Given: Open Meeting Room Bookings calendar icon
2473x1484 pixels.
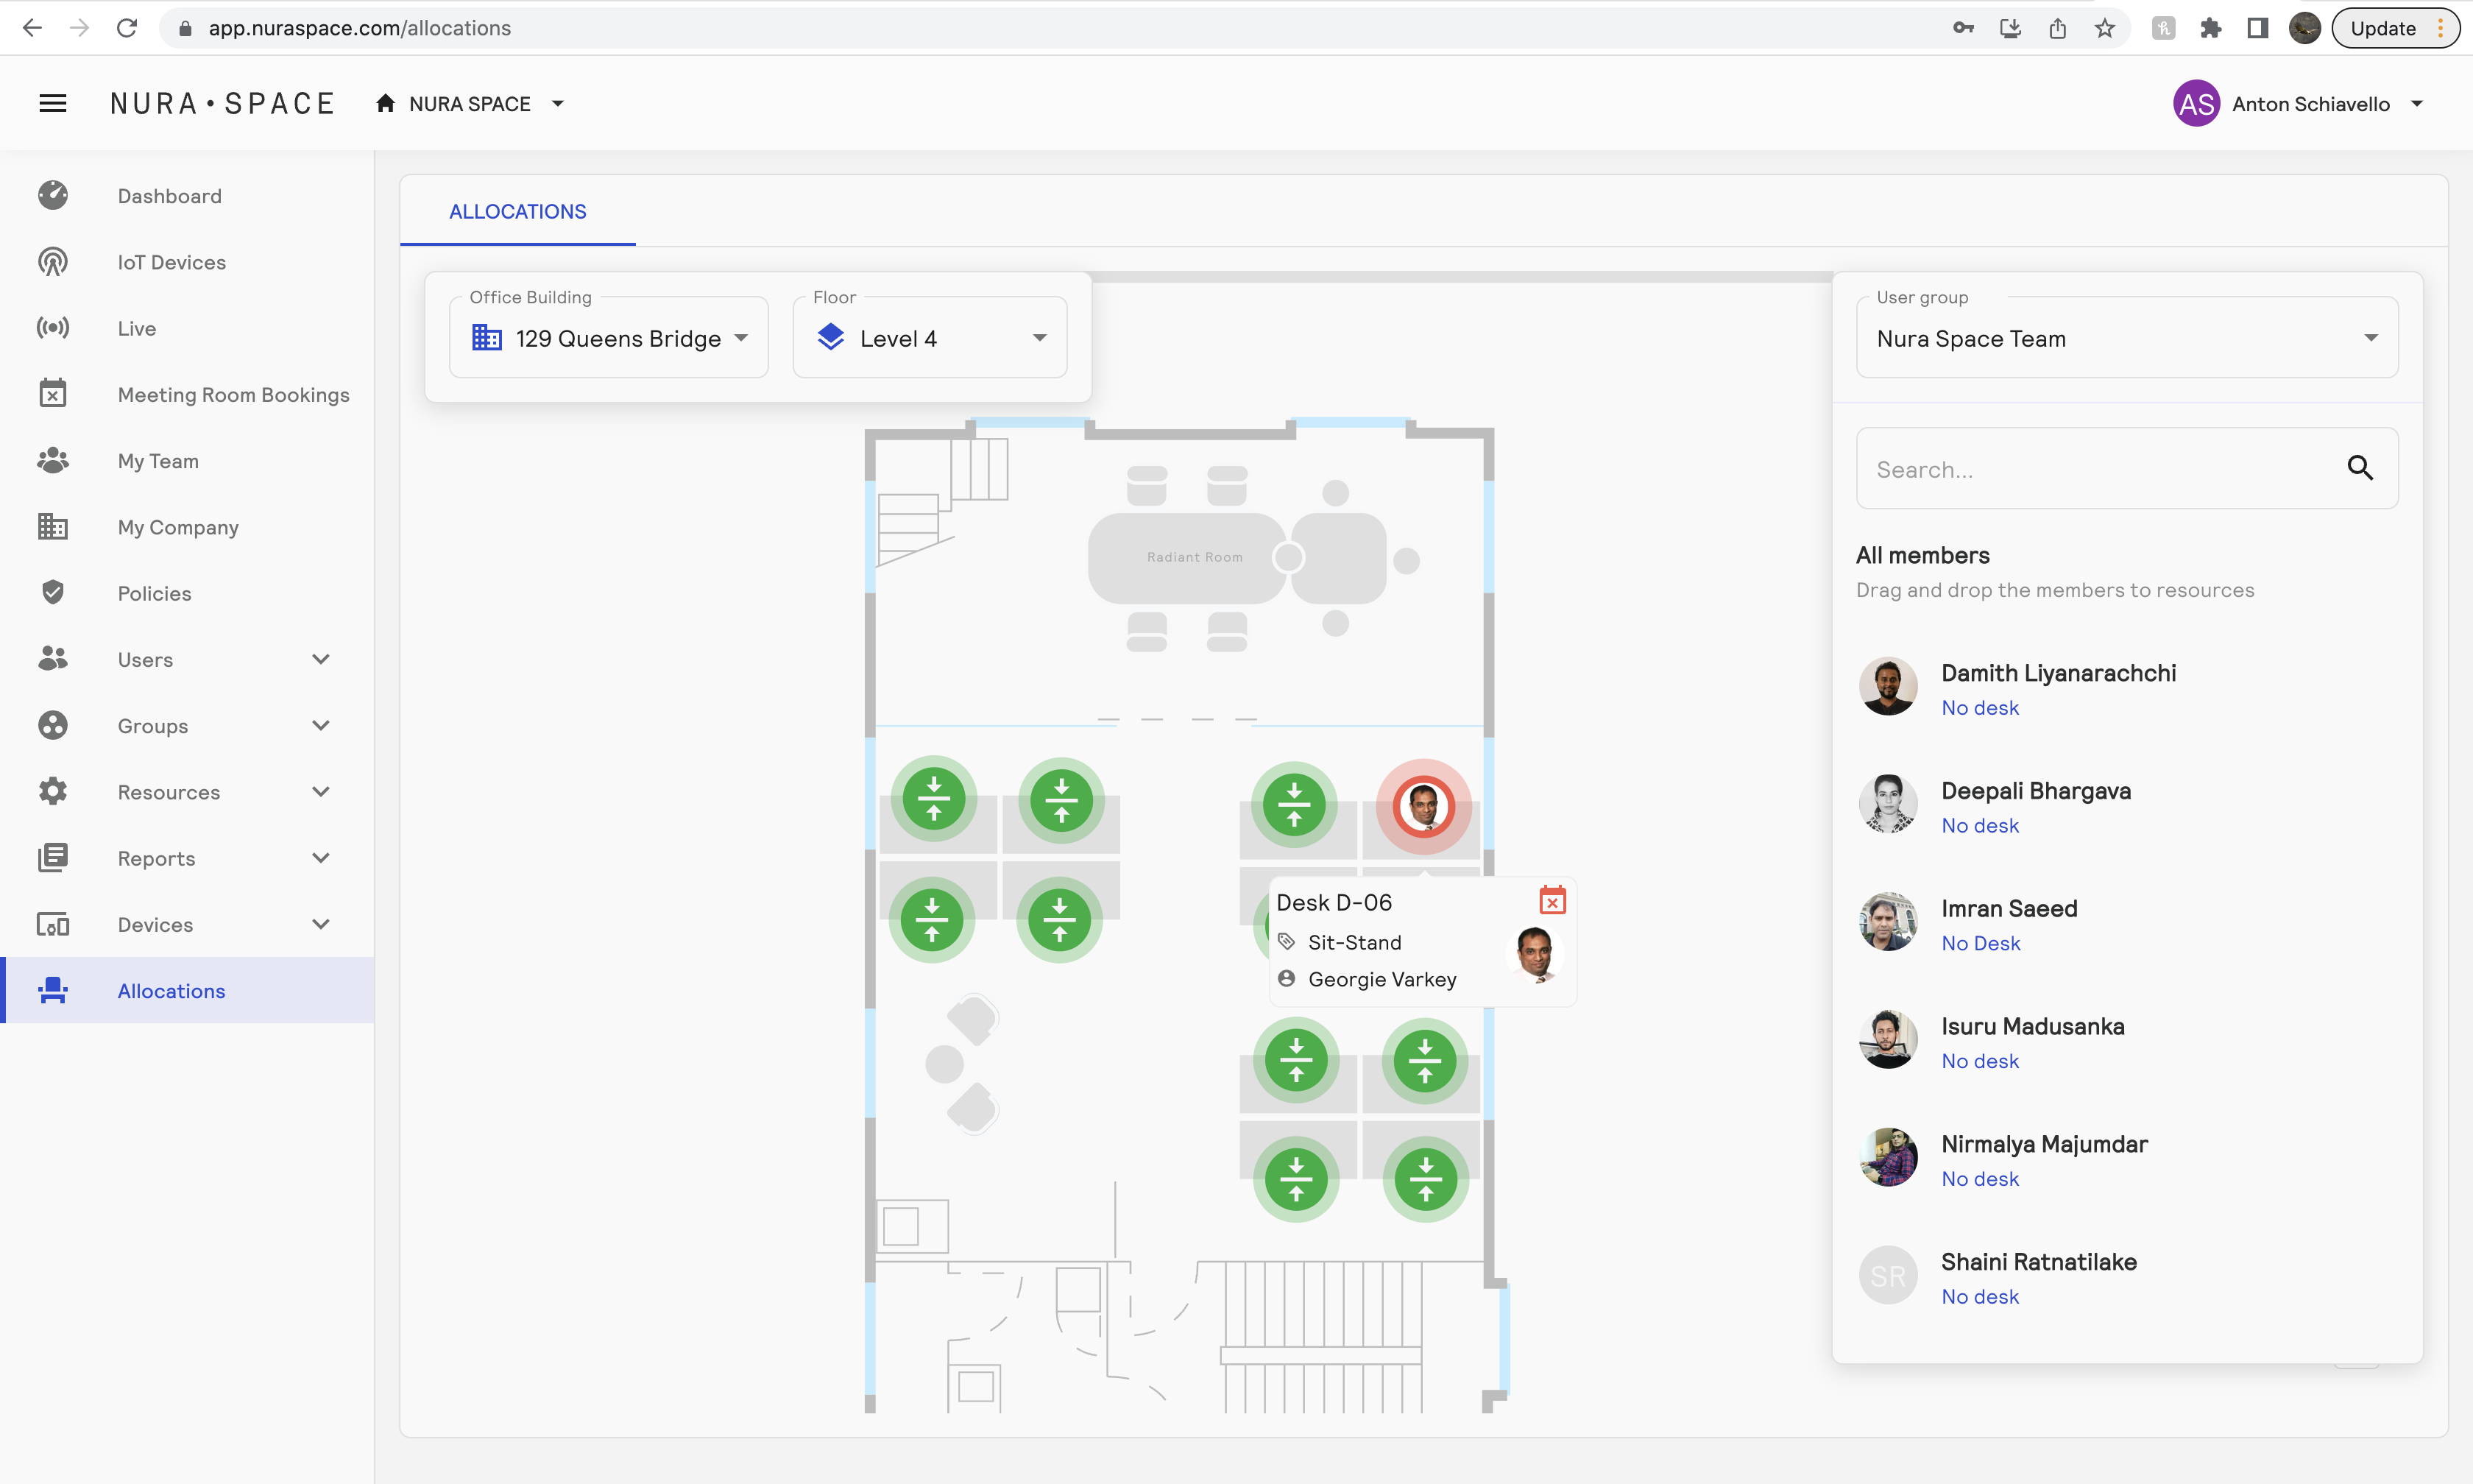Looking at the screenshot, I should coord(52,394).
